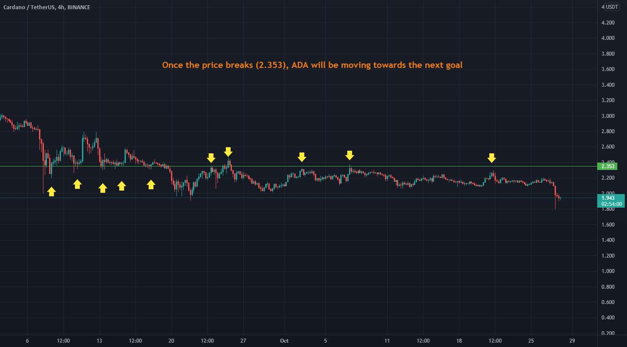Screen dimensions: 627x347
Task: Click the 2.800 price scale value
Action: [x=608, y=131]
